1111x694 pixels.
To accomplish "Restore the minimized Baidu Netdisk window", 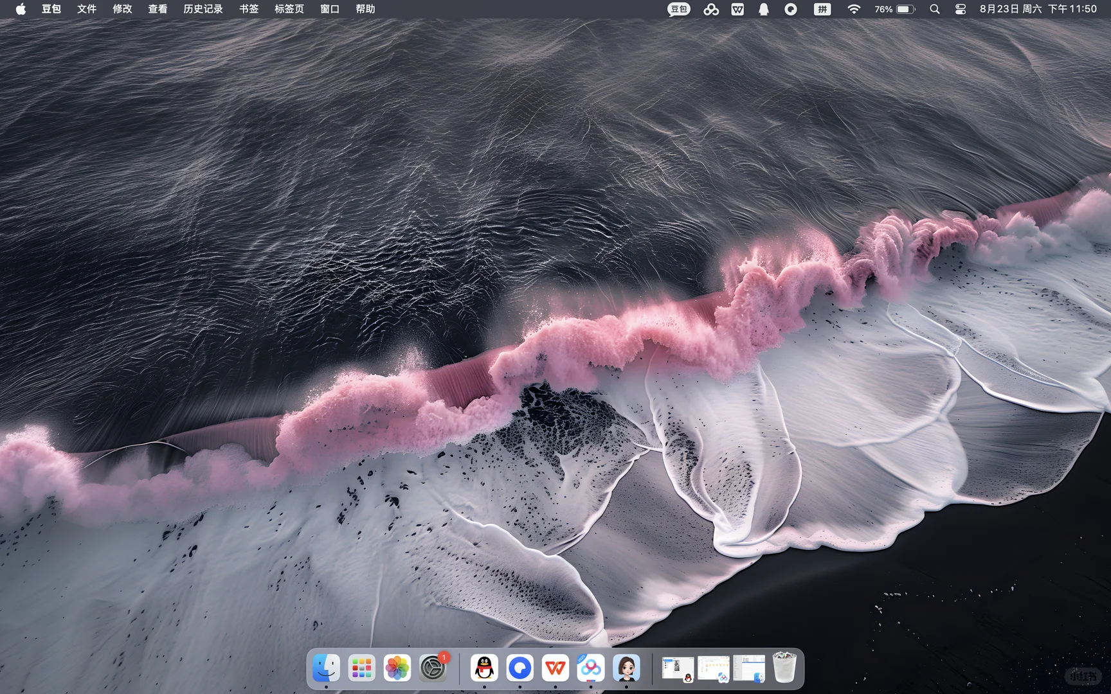I will (714, 669).
